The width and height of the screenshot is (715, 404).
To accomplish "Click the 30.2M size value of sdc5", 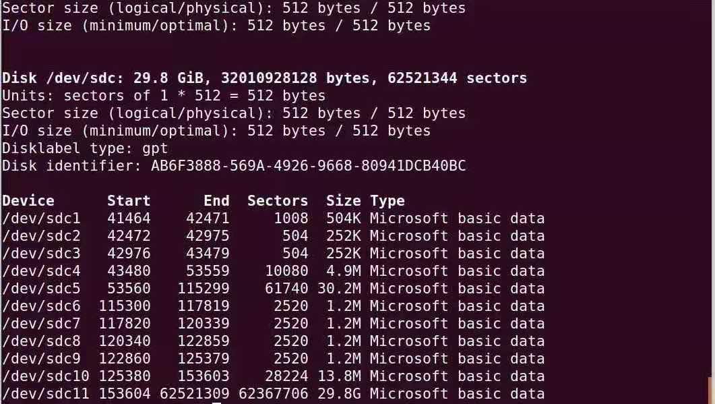I will click(344, 289).
